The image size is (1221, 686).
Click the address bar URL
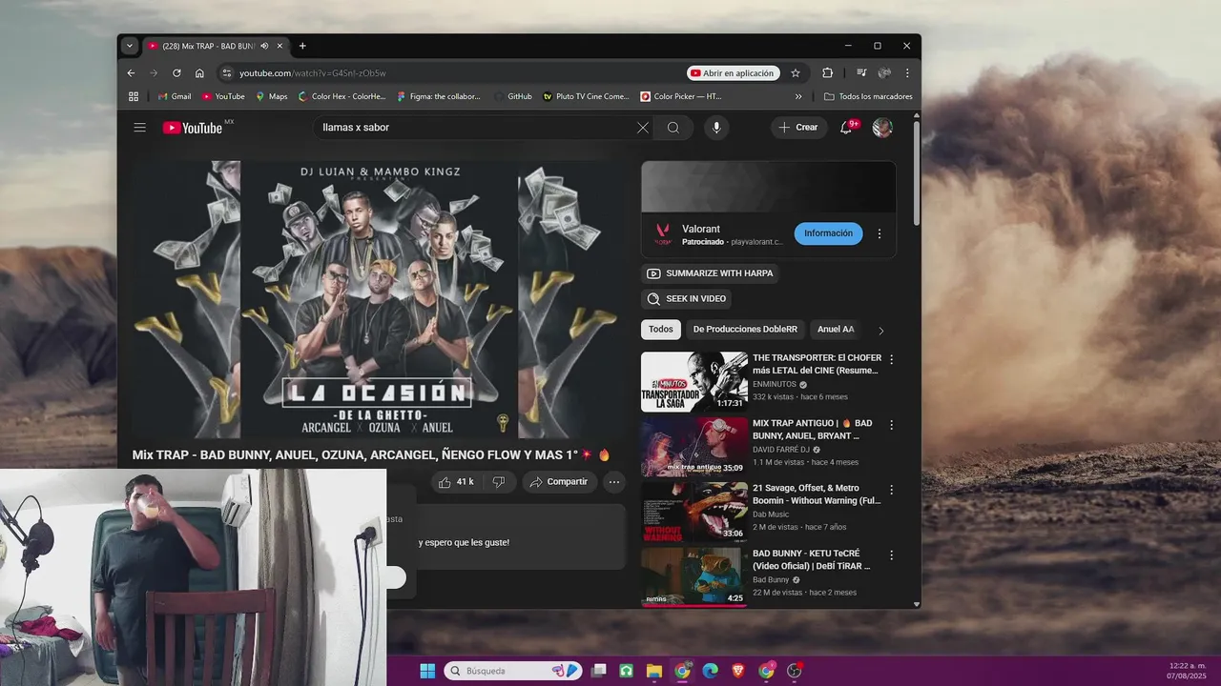(313, 72)
